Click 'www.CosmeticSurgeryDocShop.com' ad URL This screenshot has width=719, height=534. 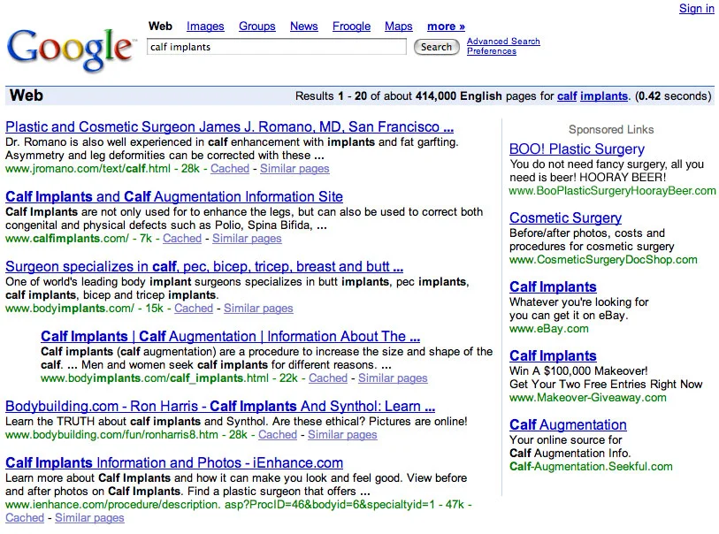(603, 260)
